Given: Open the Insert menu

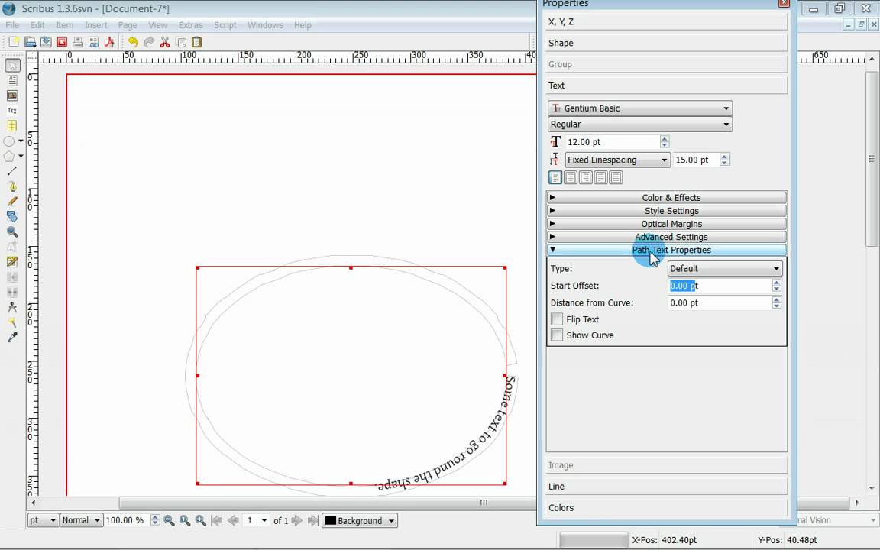Looking at the screenshot, I should click(x=96, y=25).
